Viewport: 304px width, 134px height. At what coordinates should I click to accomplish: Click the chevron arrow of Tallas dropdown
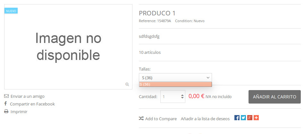point(208,78)
